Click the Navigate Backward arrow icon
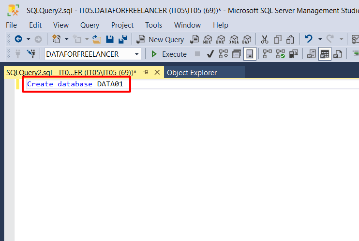This screenshot has height=241, width=359. coord(18,39)
